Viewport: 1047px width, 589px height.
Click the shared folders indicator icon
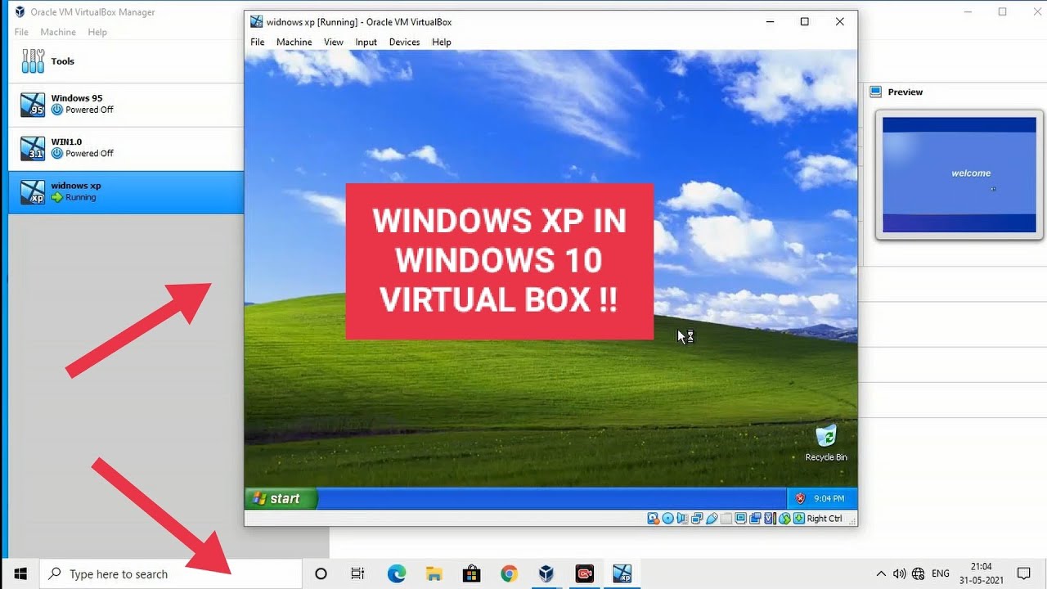(x=726, y=519)
